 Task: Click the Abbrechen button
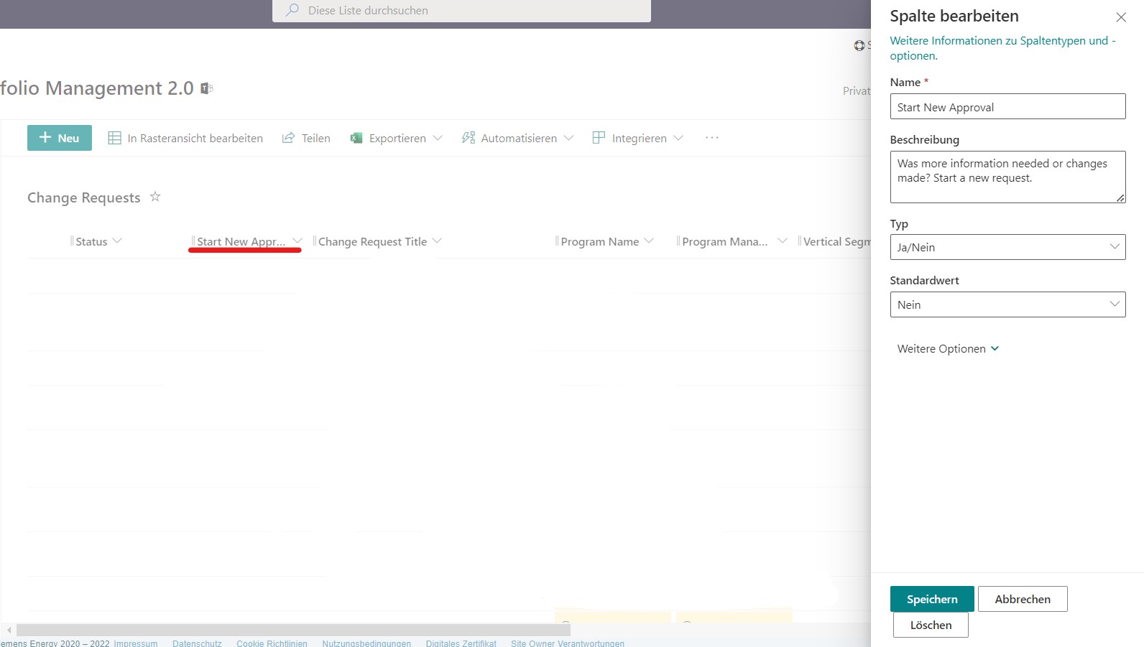[x=1023, y=599]
